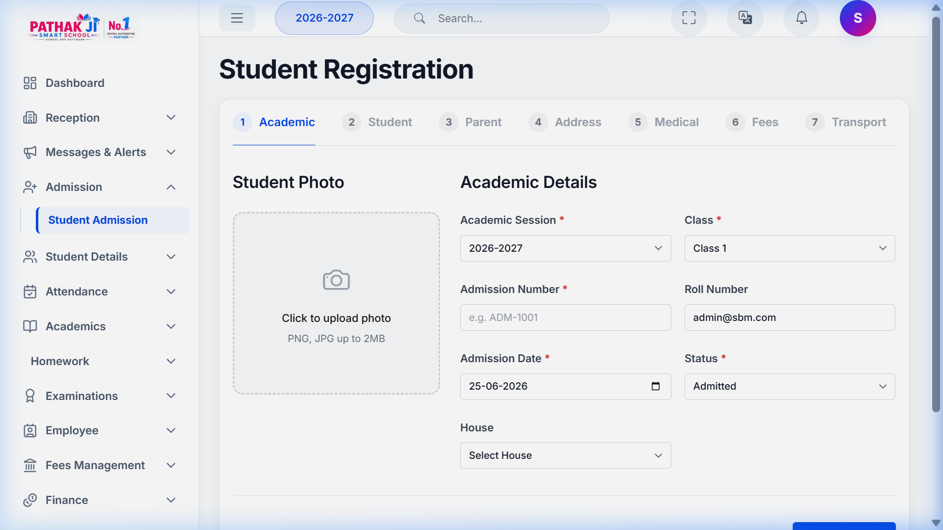Click the Messages & Alerts megaphone icon

(30, 152)
